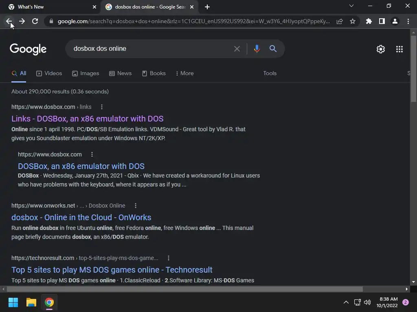Open the network status tray icon

358,302
